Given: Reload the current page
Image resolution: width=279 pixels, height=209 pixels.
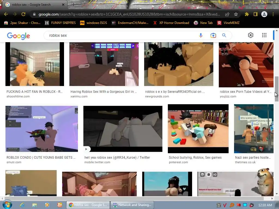Looking at the screenshot, I should point(23,14).
